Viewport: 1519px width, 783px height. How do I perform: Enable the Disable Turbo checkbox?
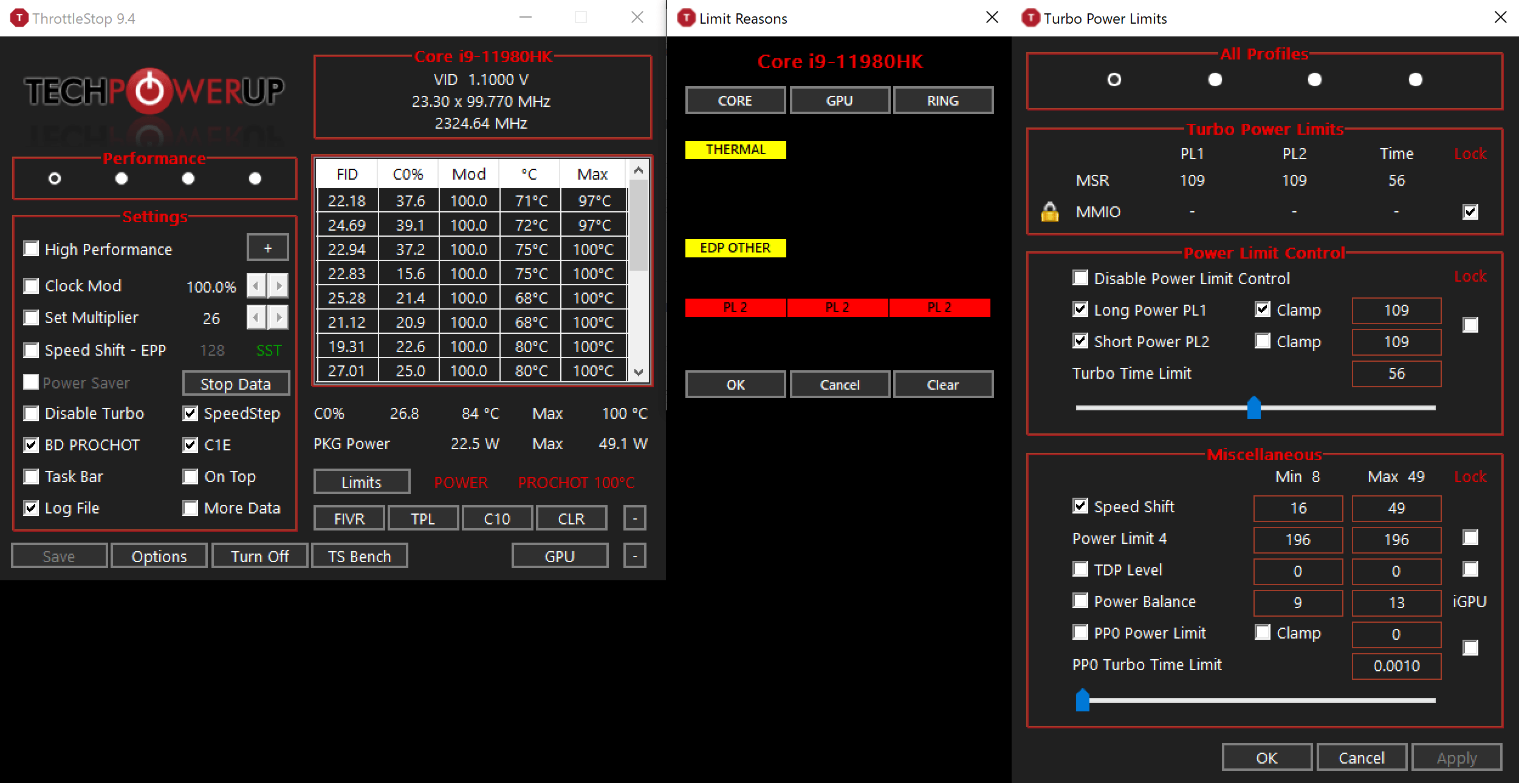(x=31, y=413)
